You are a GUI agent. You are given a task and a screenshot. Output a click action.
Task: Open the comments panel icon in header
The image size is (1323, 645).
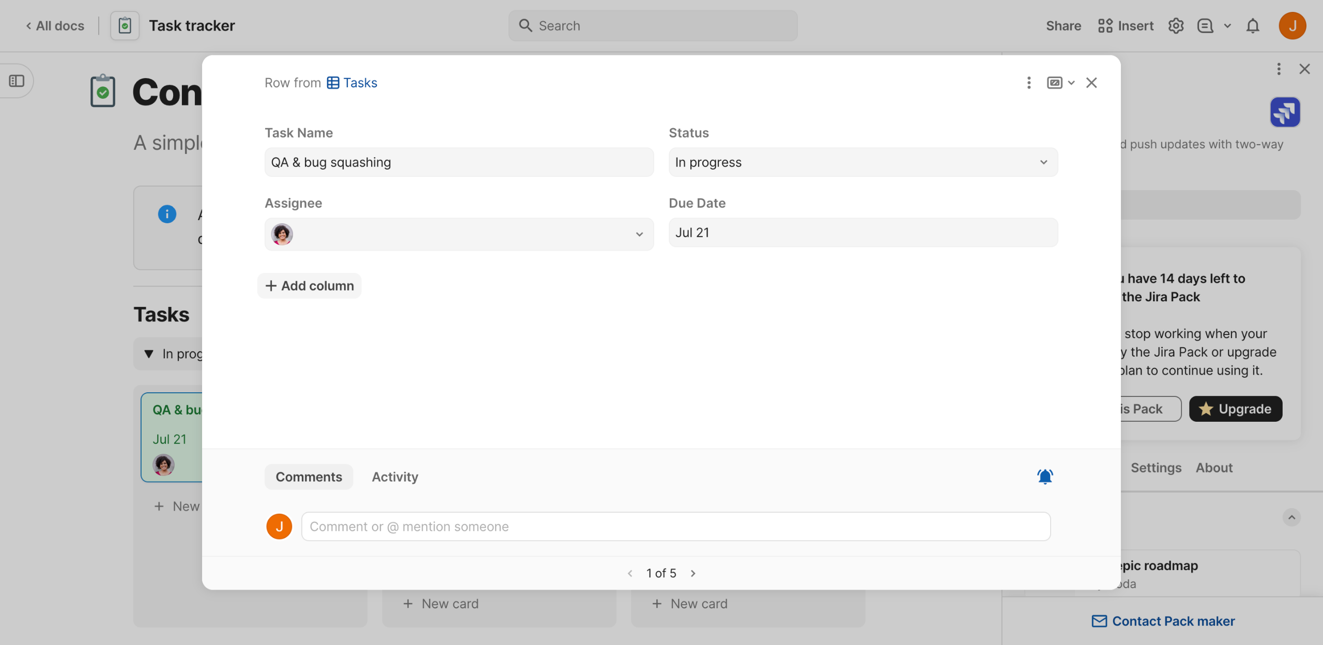(x=1205, y=26)
